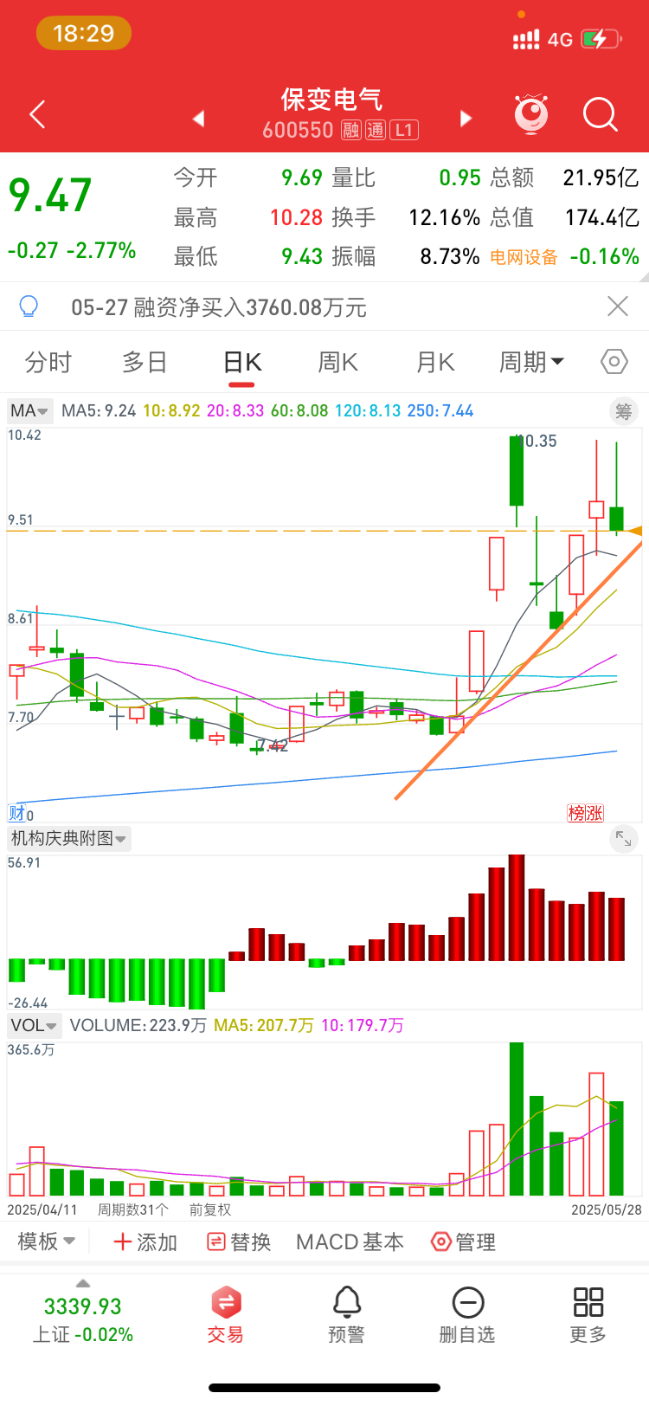Screen dimensions: 649x1406
Task: Switch to 分时 tab
Action: pos(48,362)
